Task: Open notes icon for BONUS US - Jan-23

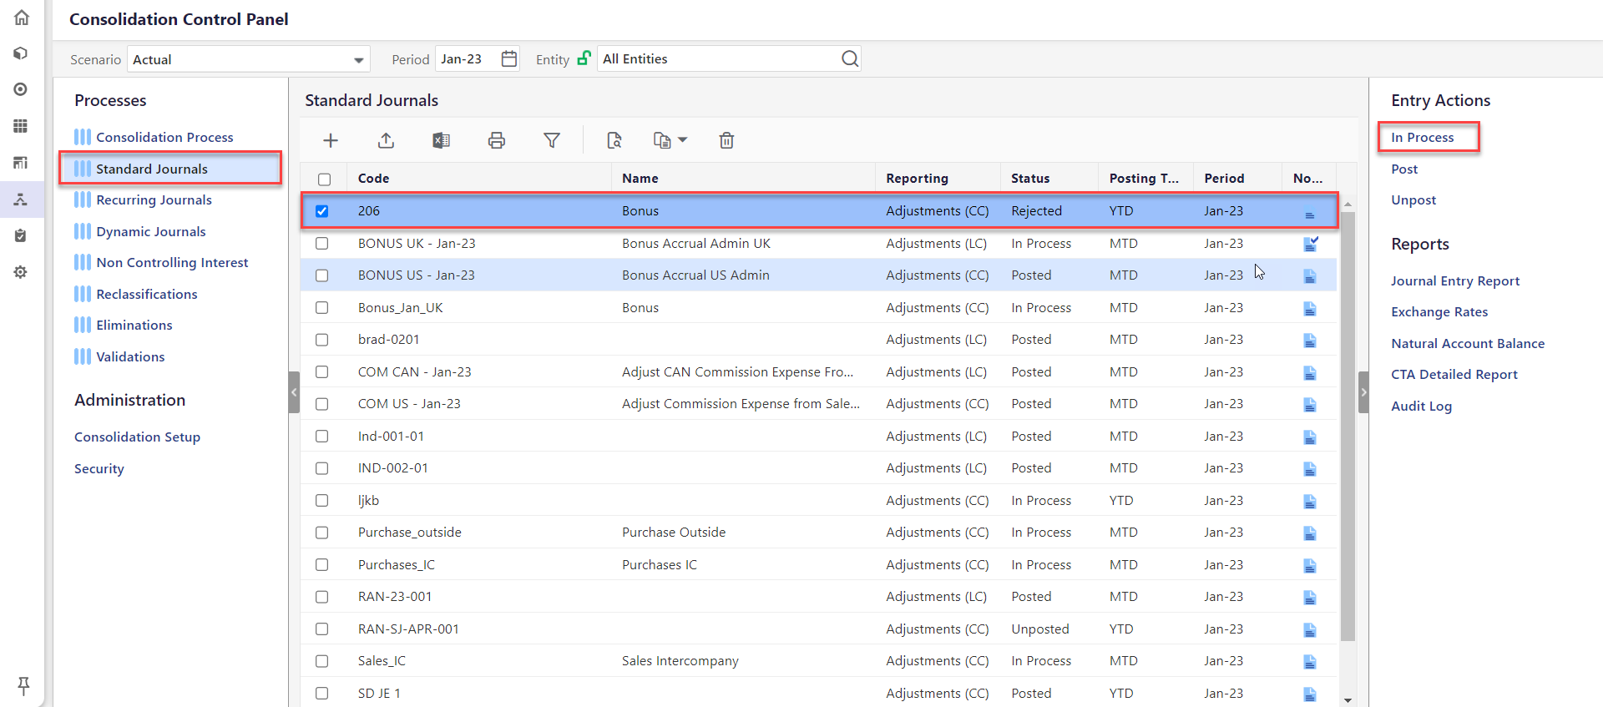Action: coord(1310,276)
